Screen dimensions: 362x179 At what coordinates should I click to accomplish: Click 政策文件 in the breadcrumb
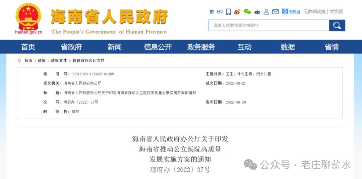[59, 61]
